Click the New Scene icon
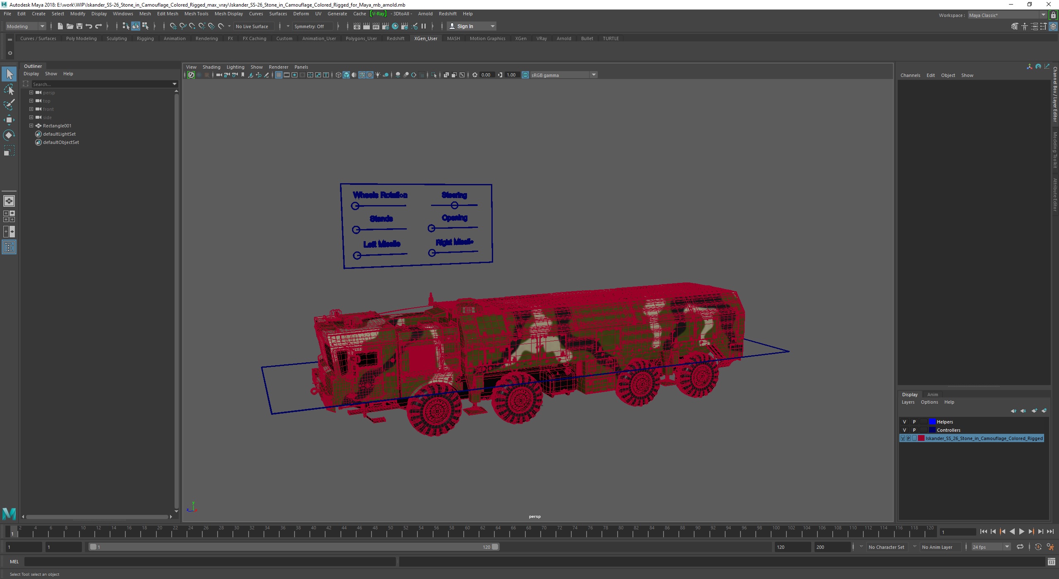Viewport: 1059px width, 579px height. click(60, 26)
